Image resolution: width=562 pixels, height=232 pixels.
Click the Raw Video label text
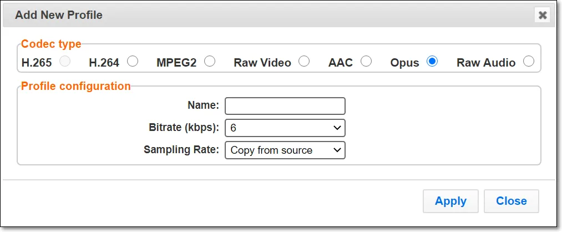tap(262, 63)
